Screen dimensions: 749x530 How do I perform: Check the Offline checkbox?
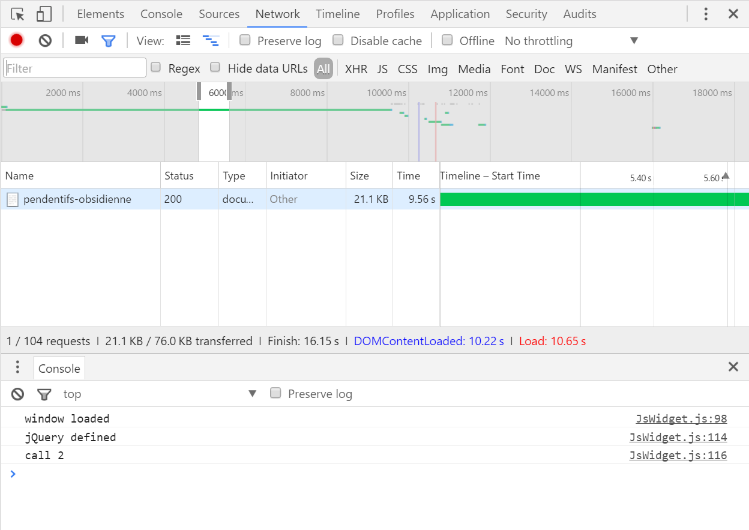(447, 40)
